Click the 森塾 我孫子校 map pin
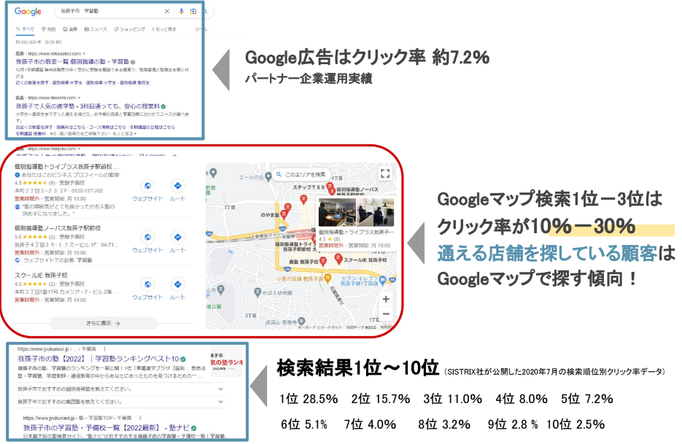 point(322,261)
